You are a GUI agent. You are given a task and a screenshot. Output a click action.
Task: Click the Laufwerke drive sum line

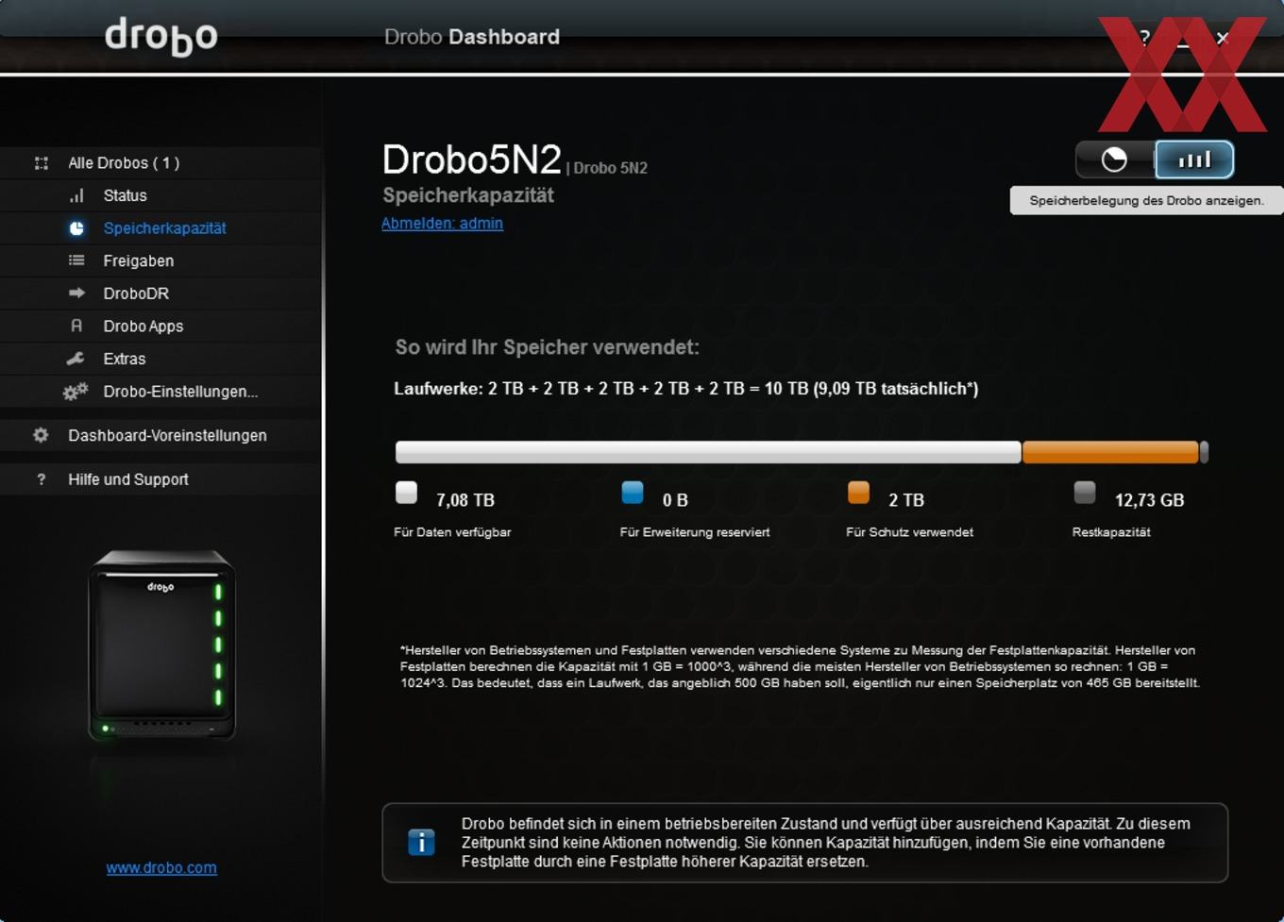point(686,389)
